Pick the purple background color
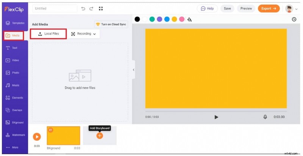 pyautogui.click(x=159, y=19)
